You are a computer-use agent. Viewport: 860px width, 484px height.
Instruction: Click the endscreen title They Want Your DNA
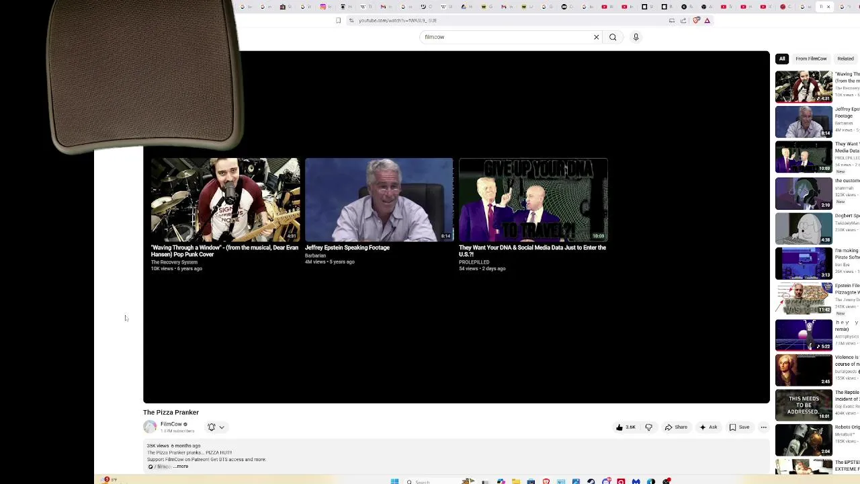(532, 251)
